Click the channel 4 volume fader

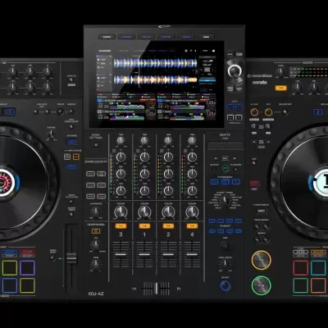pos(192,254)
